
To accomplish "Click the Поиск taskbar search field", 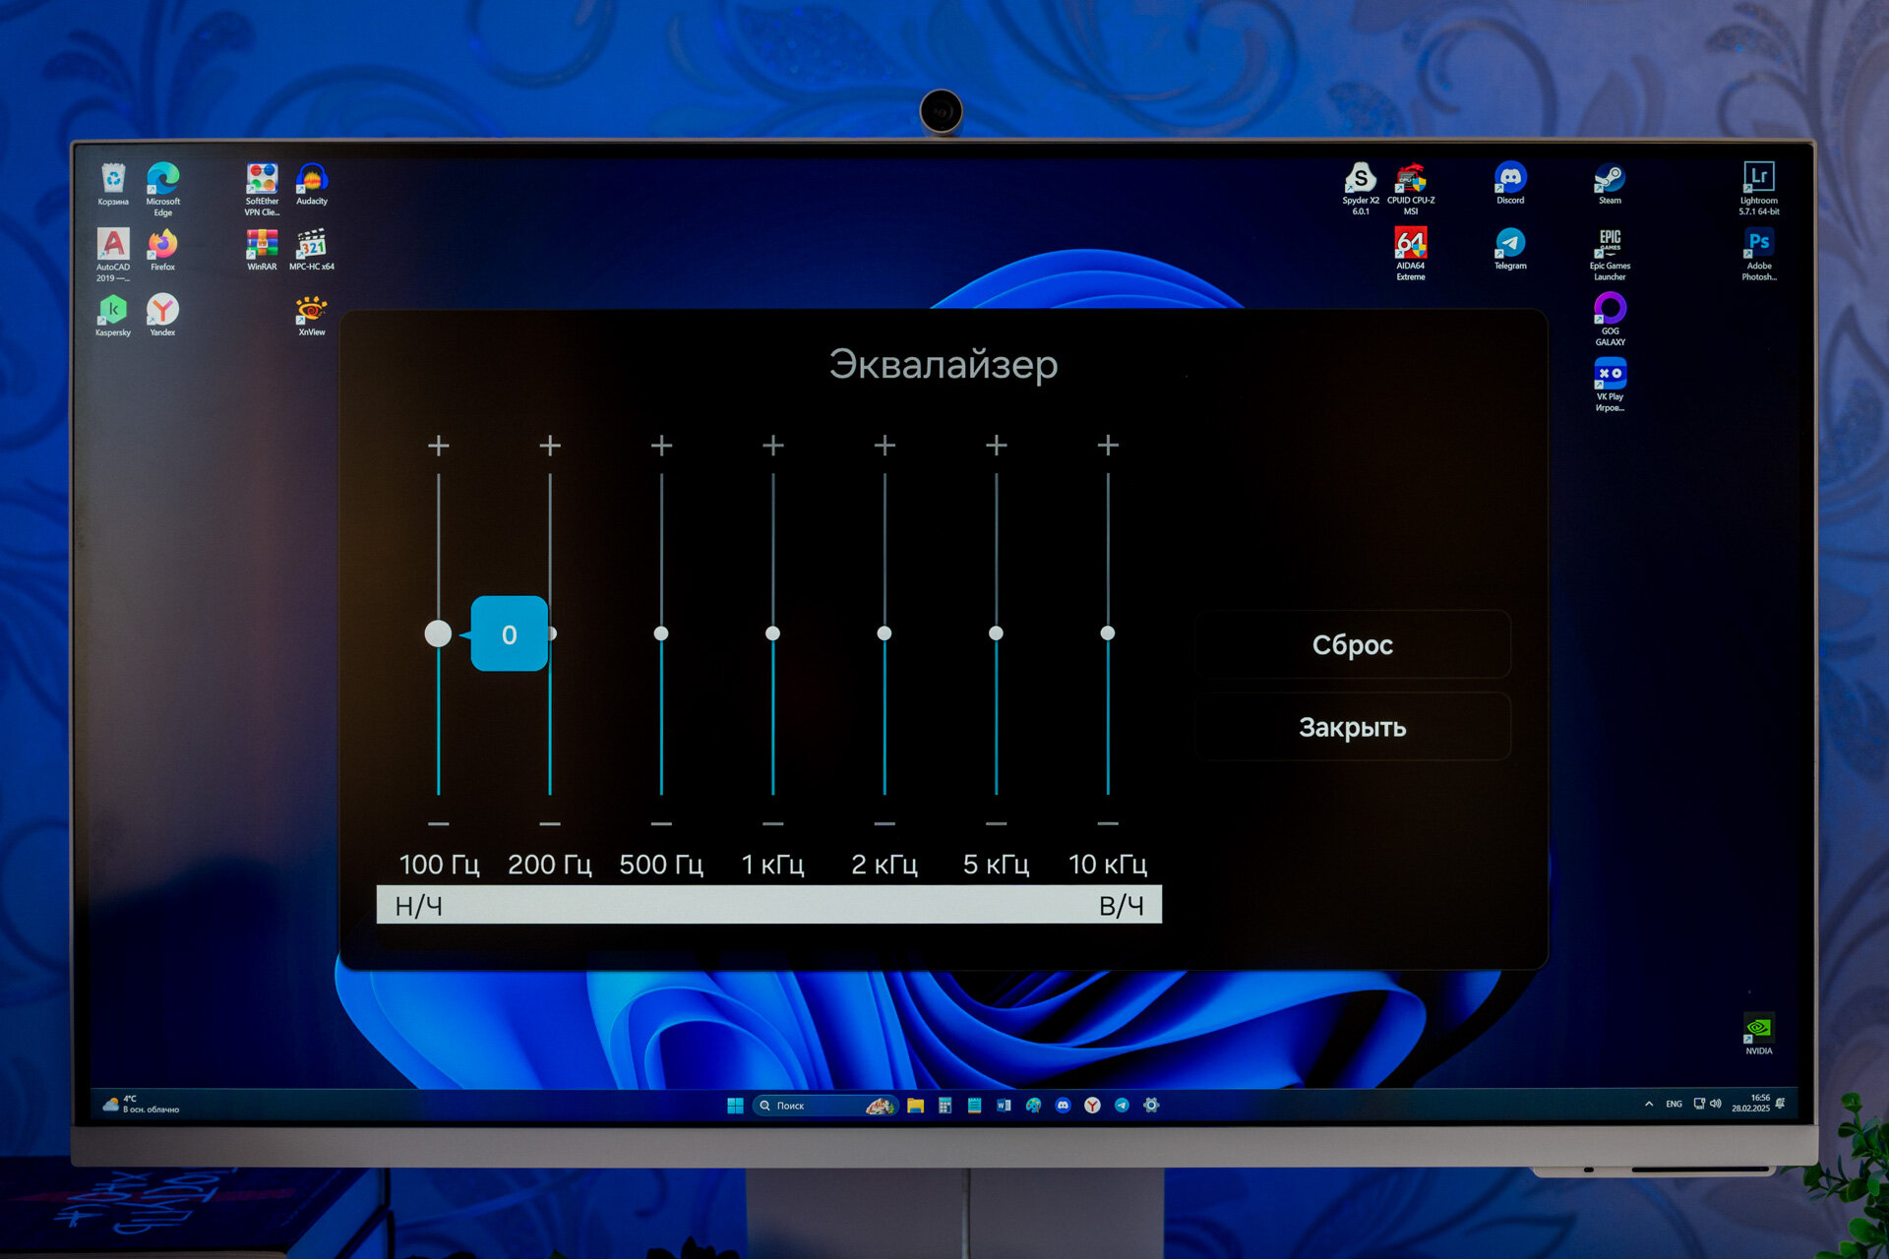I will (824, 1106).
